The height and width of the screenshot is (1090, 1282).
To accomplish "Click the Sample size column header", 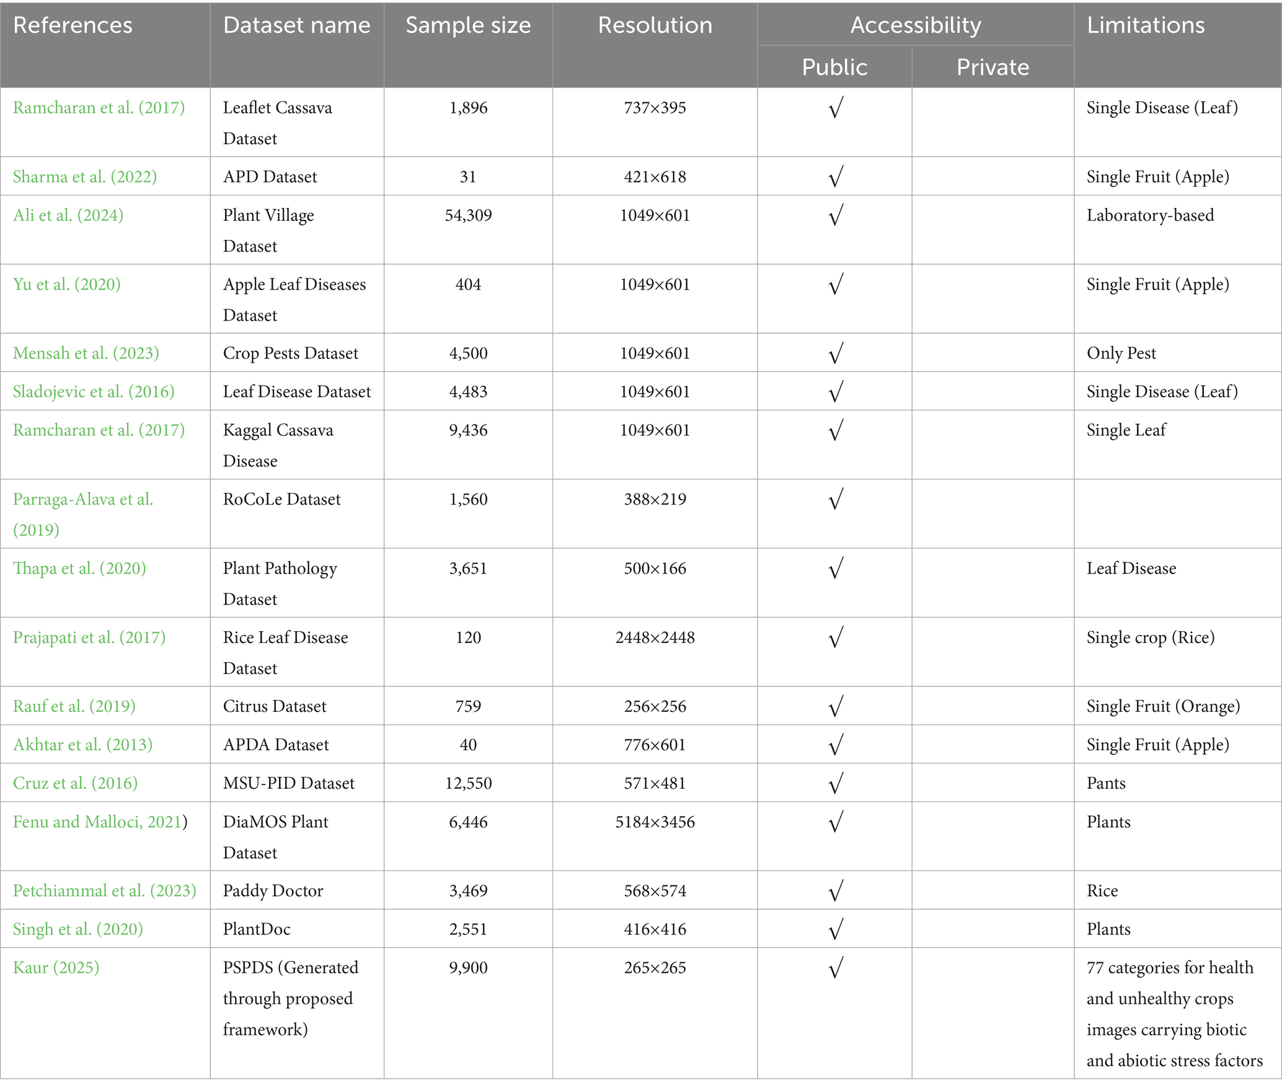I will (x=468, y=25).
